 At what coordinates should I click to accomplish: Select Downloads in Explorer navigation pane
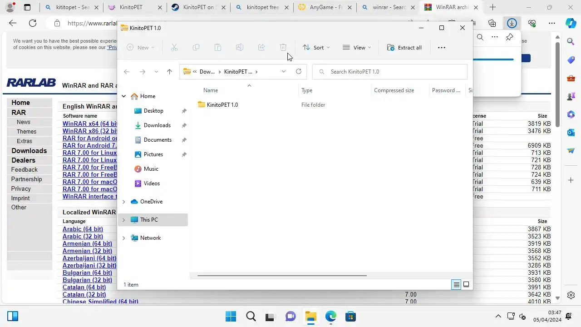[157, 125]
